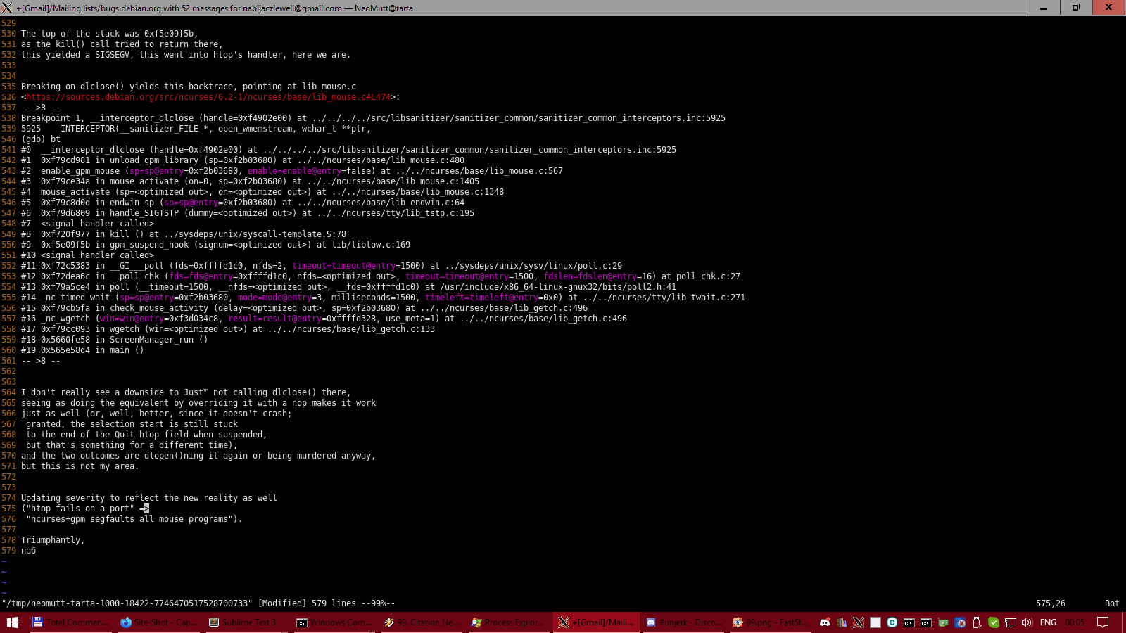The height and width of the screenshot is (633, 1126).
Task: Place cursor on "Triumphantly," line
Action: click(53, 540)
